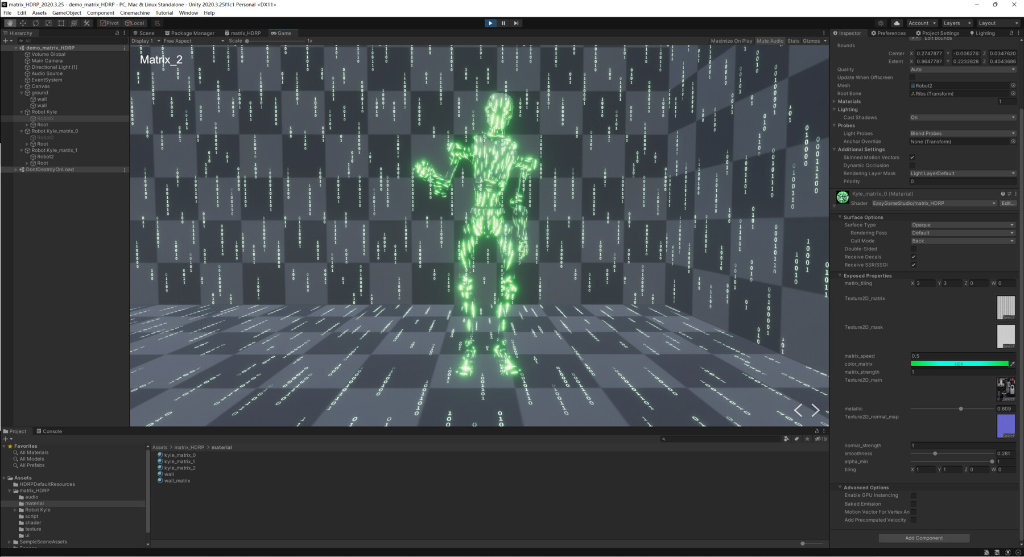Screen dimensions: 1024x557
Task: Select the Move tool
Action: (x=23, y=23)
